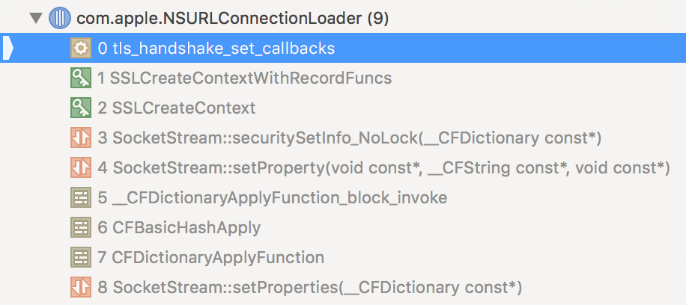The width and height of the screenshot is (686, 305).
Task: Open frame 1 SSLCreateContextWithRecordFuncs
Action: pos(244,78)
